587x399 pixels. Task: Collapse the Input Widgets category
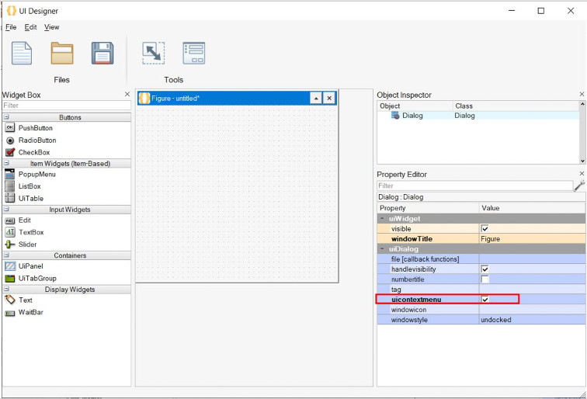point(6,210)
